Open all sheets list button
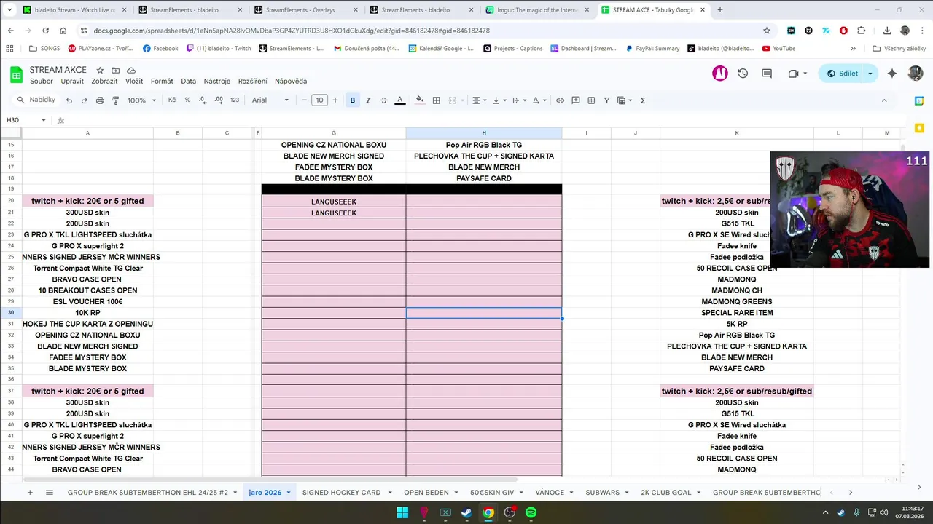933x524 pixels. point(50,493)
